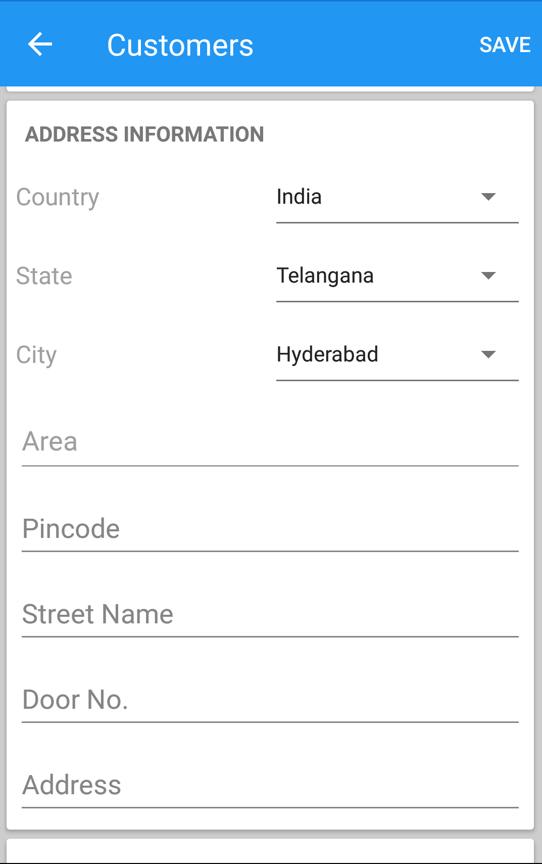Focus the Area input field
This screenshot has width=542, height=864.
270,442
